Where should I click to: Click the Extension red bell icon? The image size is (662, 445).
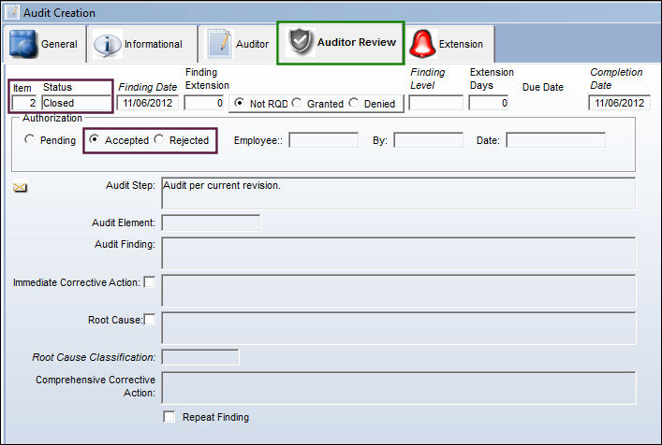tap(422, 44)
